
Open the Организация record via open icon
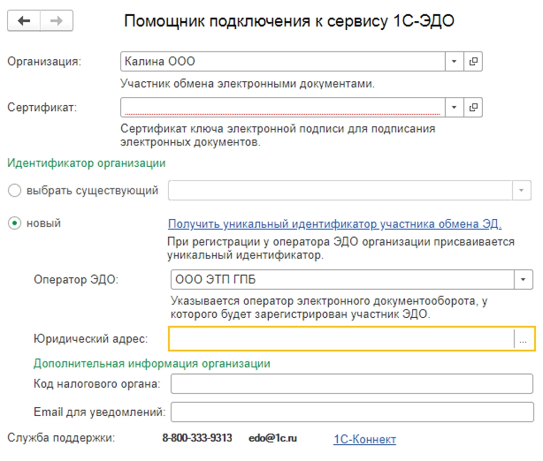[473, 61]
